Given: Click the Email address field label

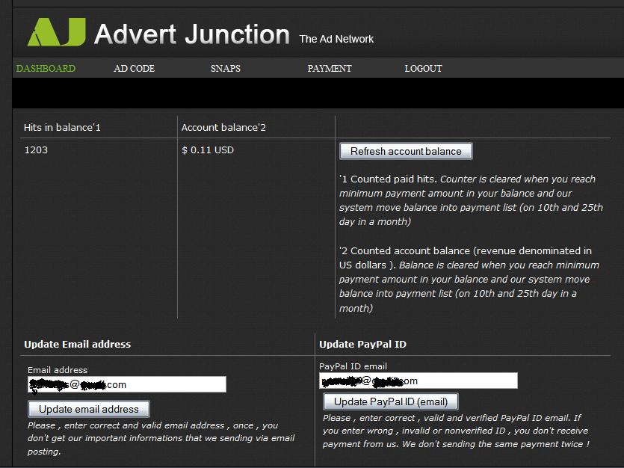Looking at the screenshot, I should [58, 370].
